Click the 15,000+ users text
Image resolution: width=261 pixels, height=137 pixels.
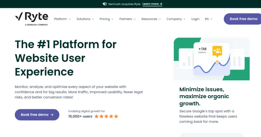(x=80, y=116)
